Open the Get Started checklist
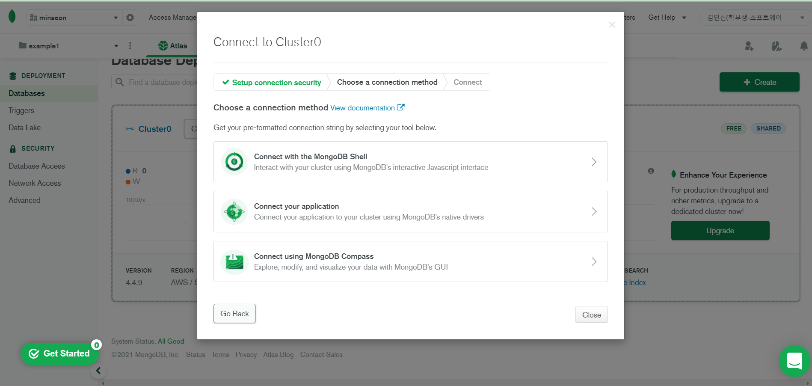Image resolution: width=812 pixels, height=386 pixels. coord(59,354)
